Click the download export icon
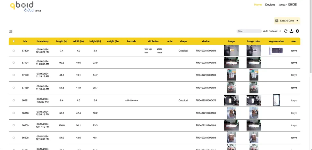Image resolution: width=312 pixels, height=150 pixels. tap(291, 31)
